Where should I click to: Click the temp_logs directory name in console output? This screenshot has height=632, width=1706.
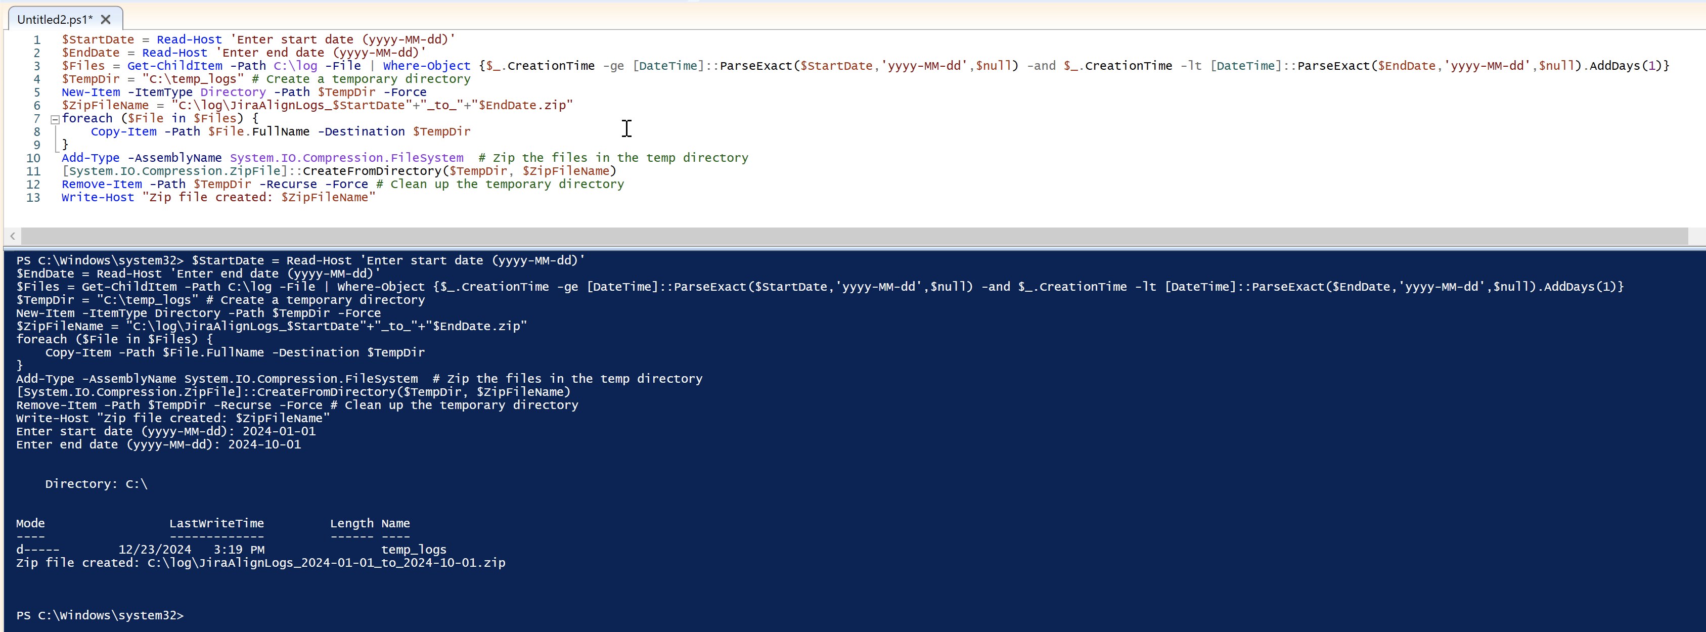(x=413, y=550)
